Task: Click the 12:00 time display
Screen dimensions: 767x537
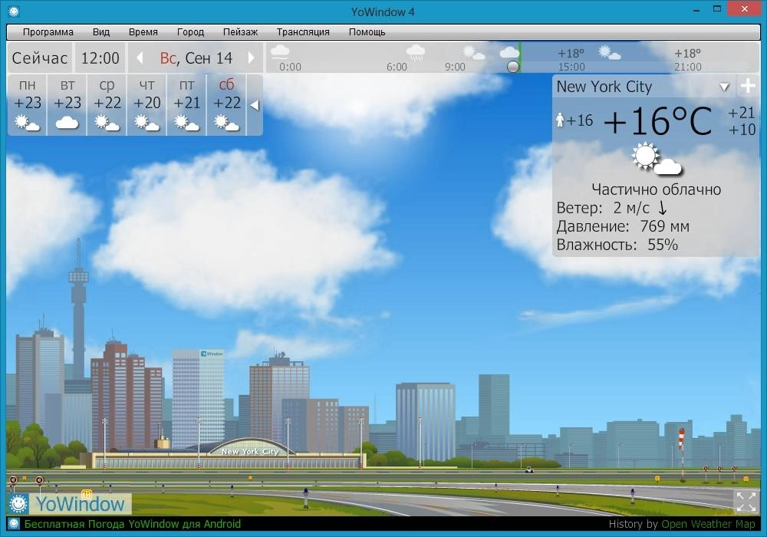Action: click(x=100, y=58)
